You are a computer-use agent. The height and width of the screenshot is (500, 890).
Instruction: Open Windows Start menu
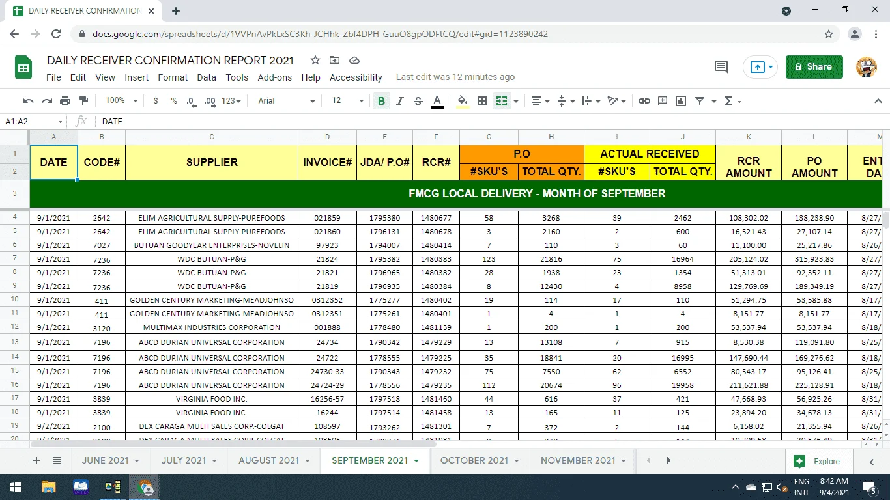click(x=15, y=487)
